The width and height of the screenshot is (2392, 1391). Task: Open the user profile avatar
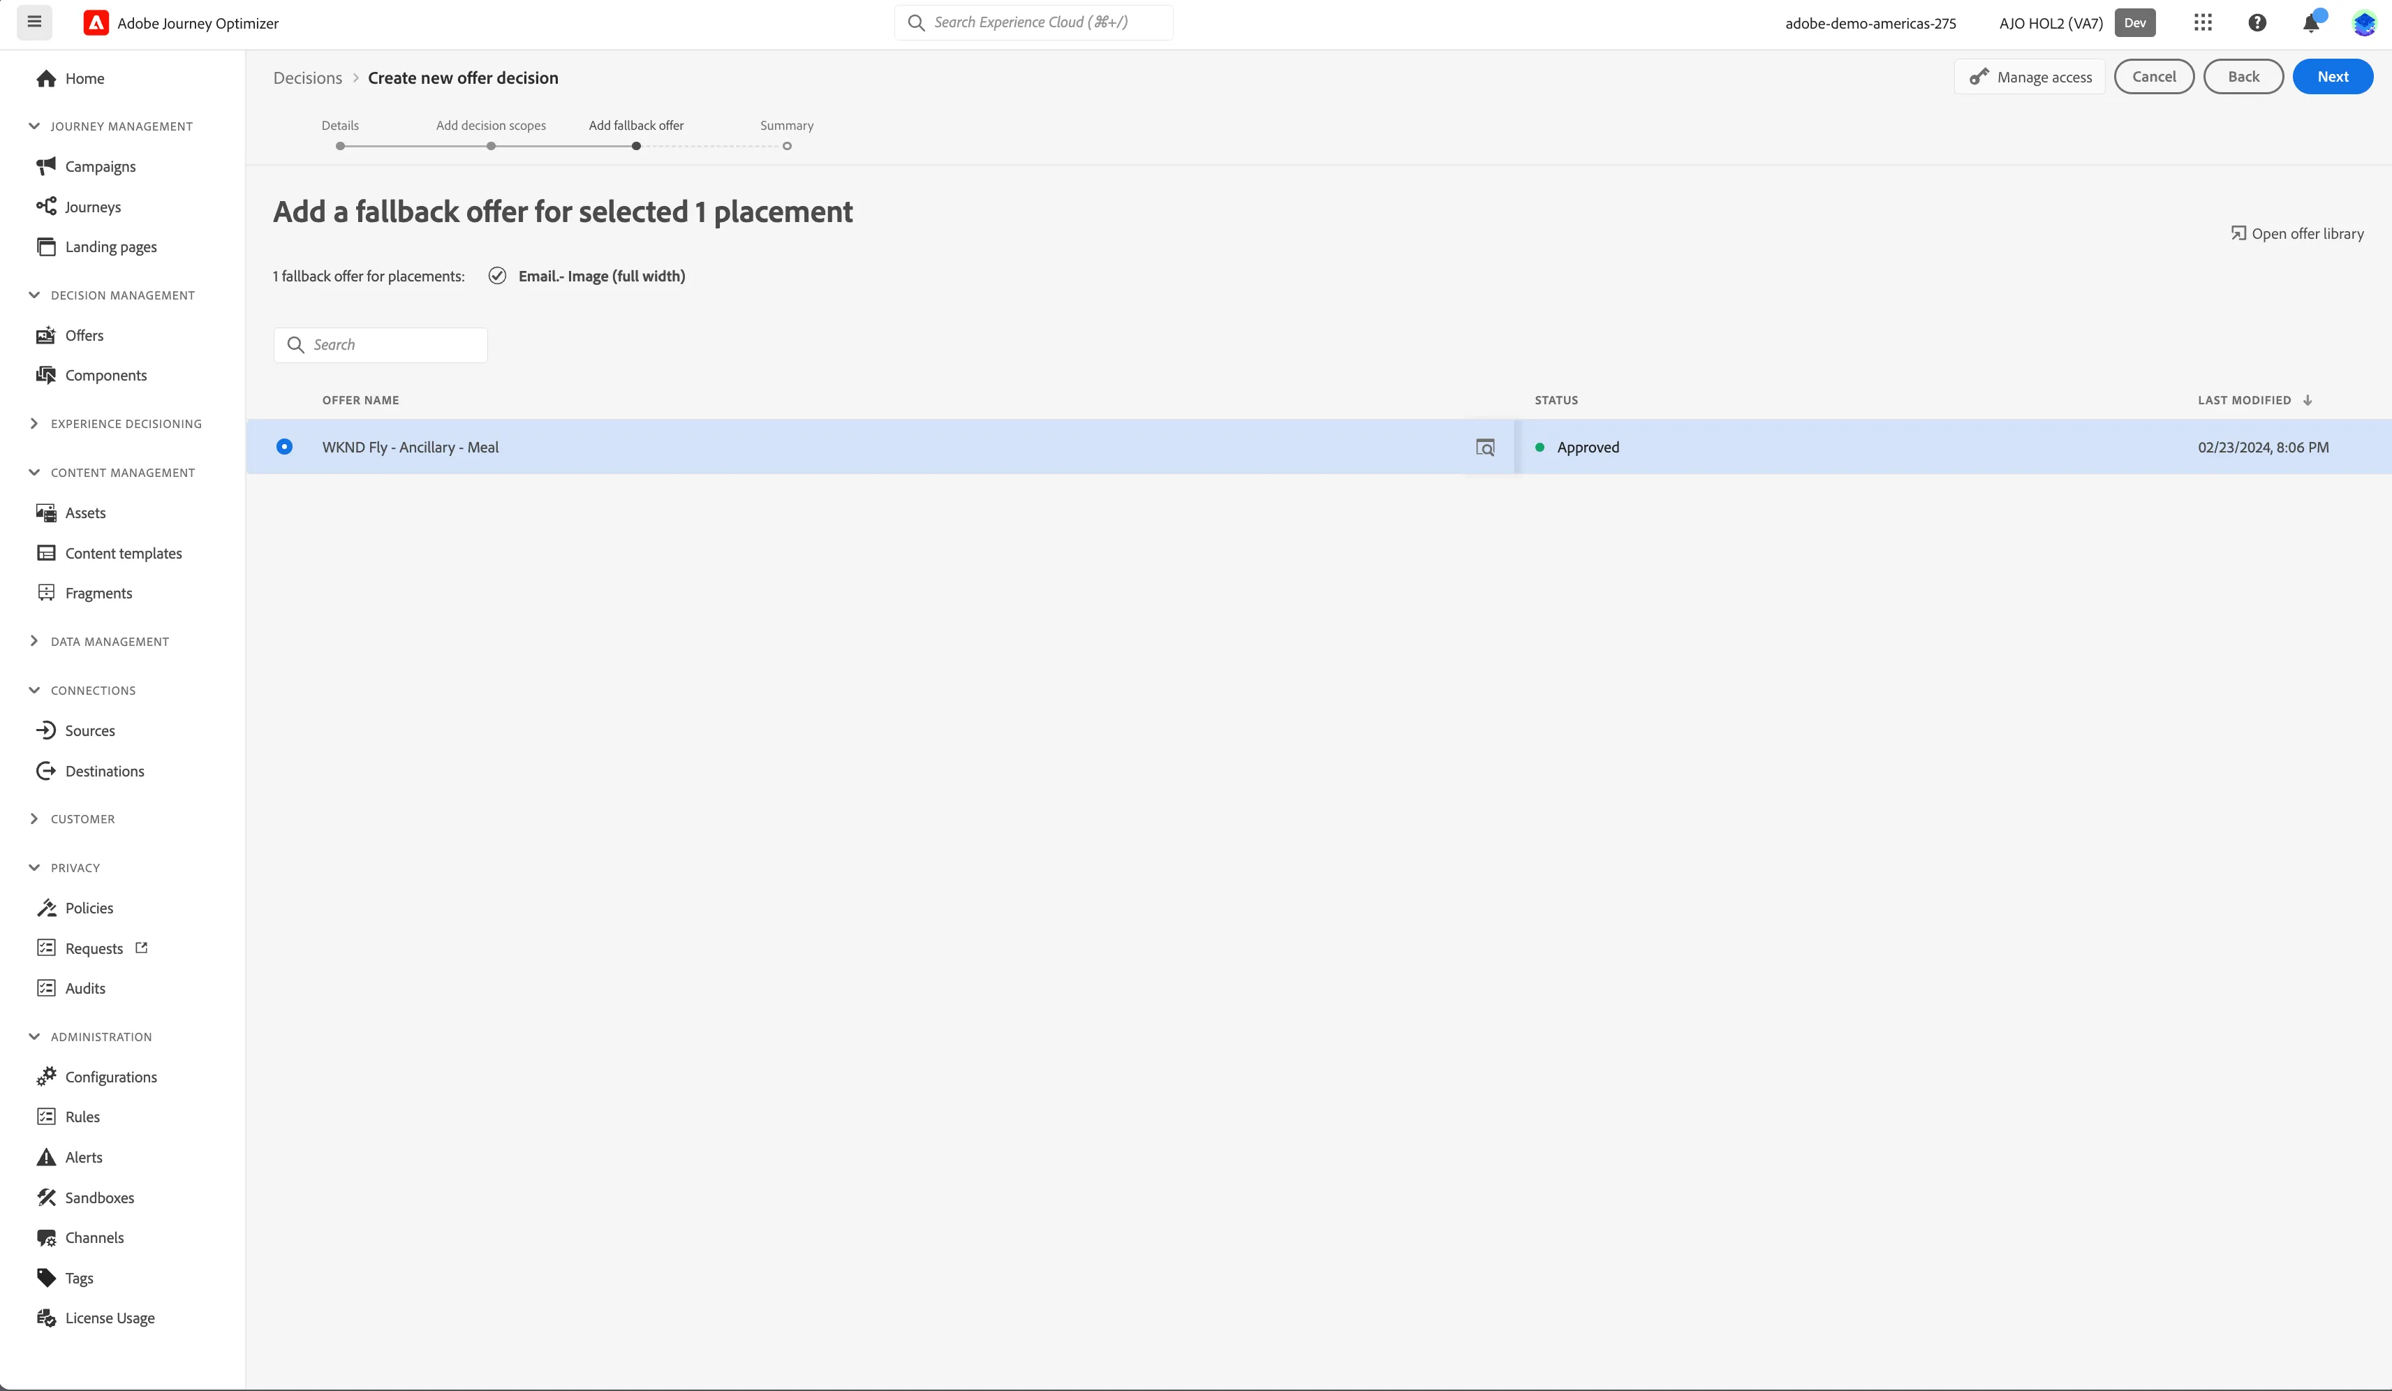(2363, 23)
